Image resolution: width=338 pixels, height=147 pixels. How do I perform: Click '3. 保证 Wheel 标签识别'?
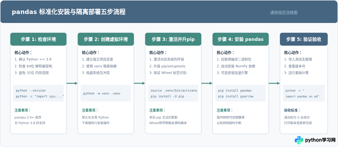(168, 73)
